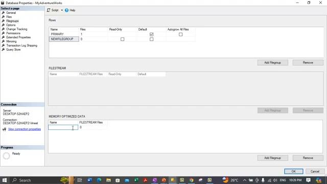This screenshot has height=184, width=327.
Task: Set NEWFILEGROUP as Default filegroup
Action: coord(152,39)
